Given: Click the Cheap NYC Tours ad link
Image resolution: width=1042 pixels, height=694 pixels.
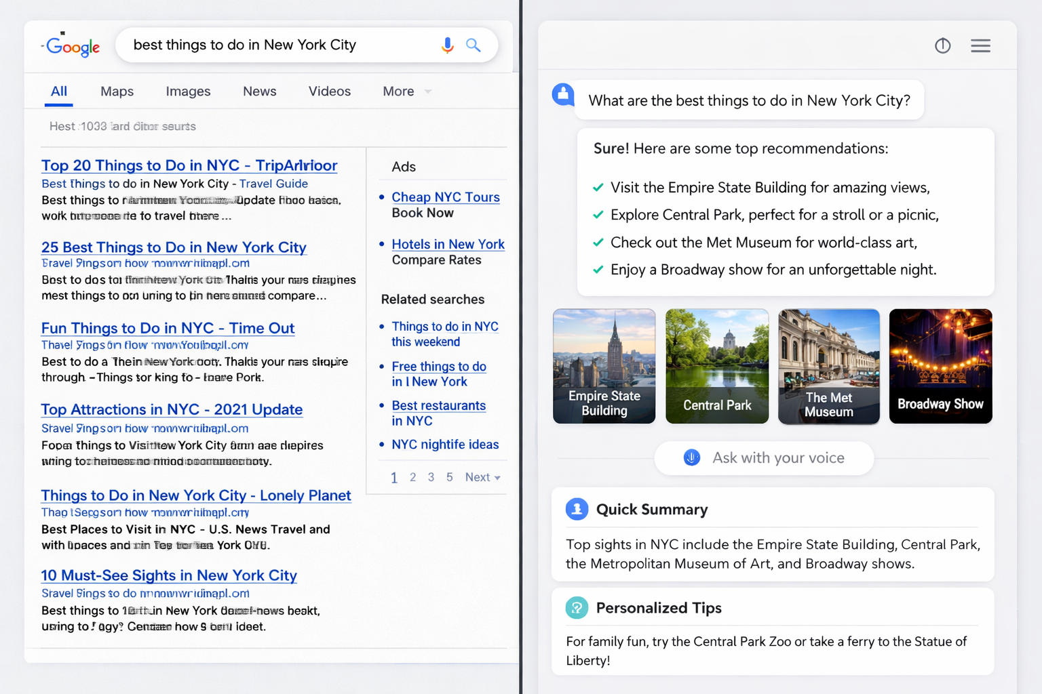Looking at the screenshot, I should point(446,197).
